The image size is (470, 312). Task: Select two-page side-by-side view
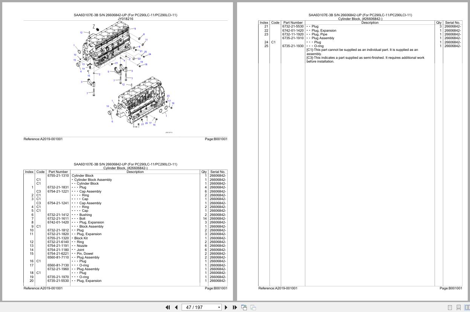(467, 307)
